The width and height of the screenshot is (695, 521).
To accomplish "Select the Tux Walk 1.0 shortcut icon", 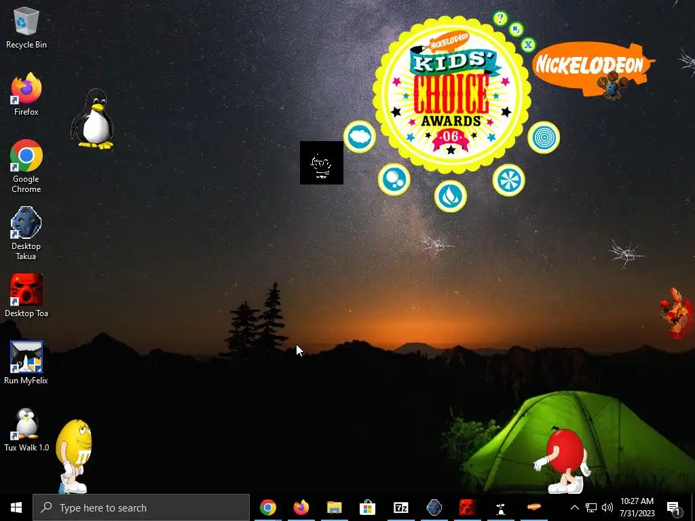I will [x=26, y=429].
